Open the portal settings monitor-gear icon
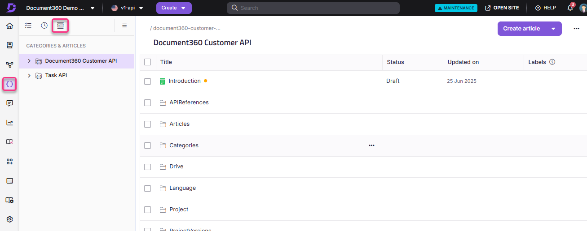587x231 pixels. click(9, 200)
